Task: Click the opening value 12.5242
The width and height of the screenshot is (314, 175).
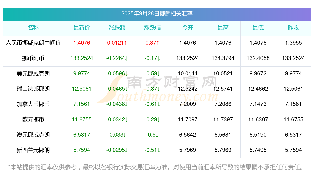Action: pyautogui.click(x=188, y=89)
